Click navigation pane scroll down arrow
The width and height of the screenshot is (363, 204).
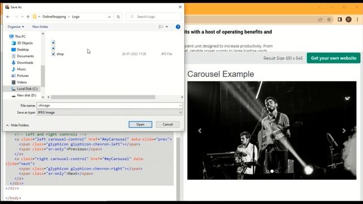pyautogui.click(x=43, y=97)
